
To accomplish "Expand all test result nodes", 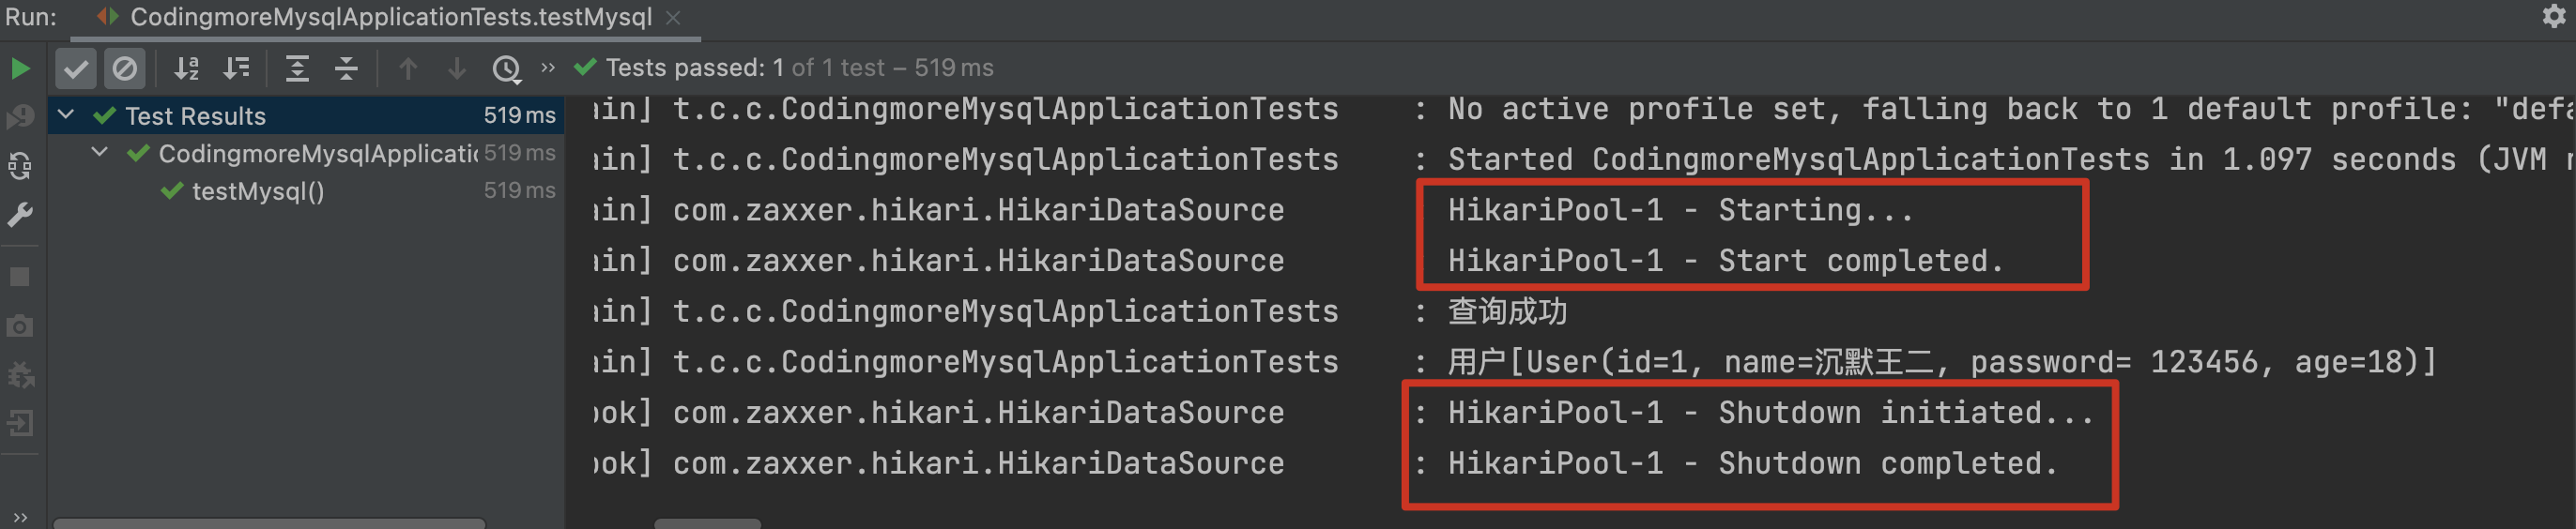I will click(297, 68).
